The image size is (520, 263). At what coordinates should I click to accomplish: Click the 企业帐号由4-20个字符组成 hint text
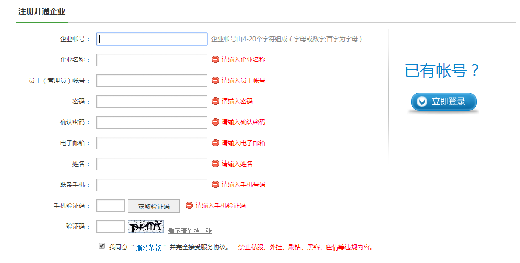point(287,39)
